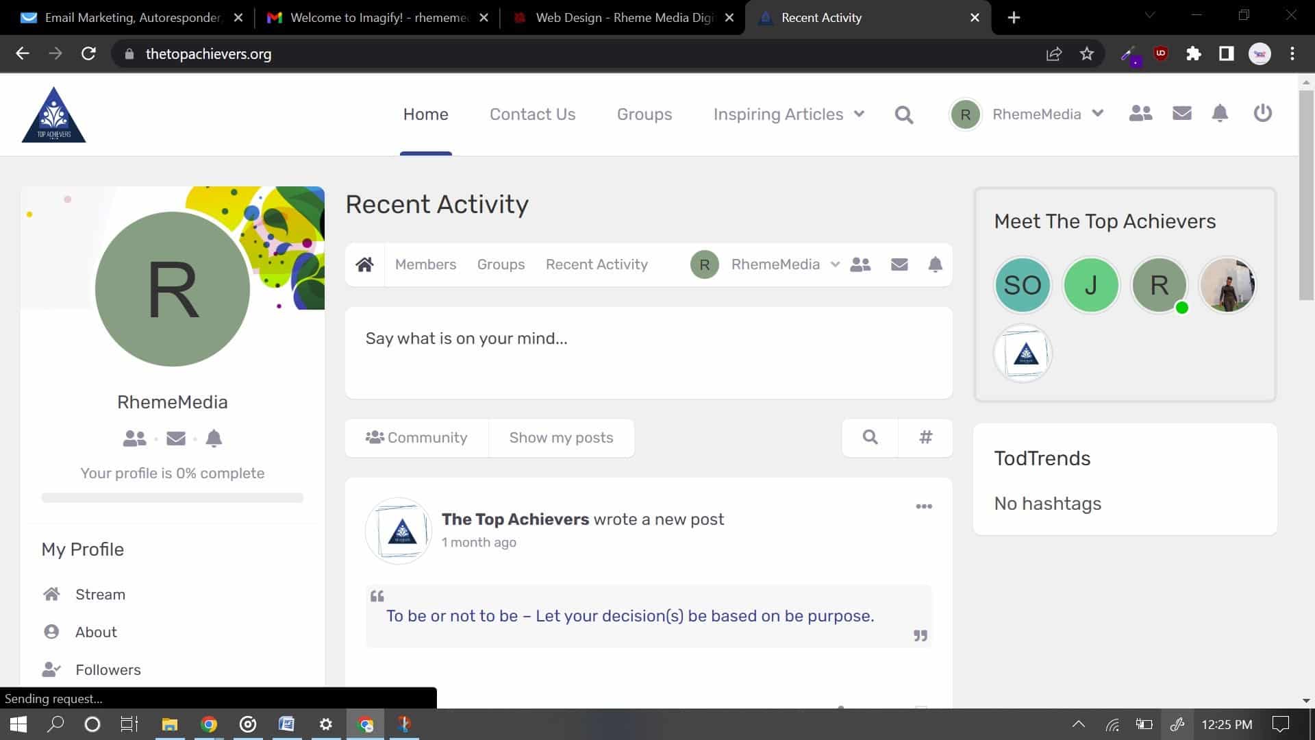Click the power logout icon in header

tap(1262, 113)
